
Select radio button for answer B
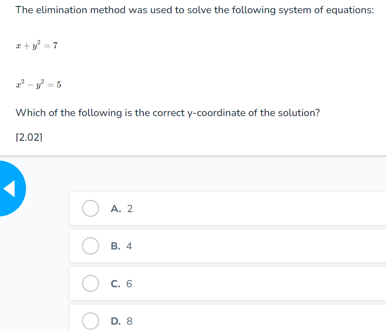tap(90, 246)
